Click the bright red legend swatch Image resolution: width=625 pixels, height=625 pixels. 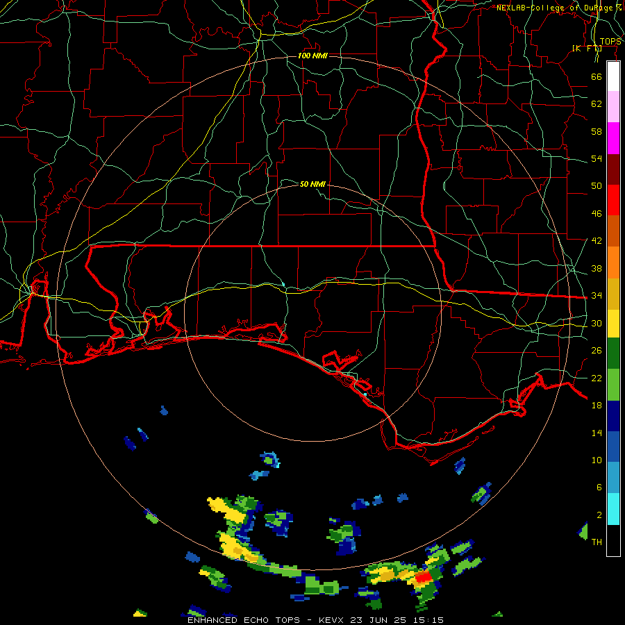click(613, 200)
